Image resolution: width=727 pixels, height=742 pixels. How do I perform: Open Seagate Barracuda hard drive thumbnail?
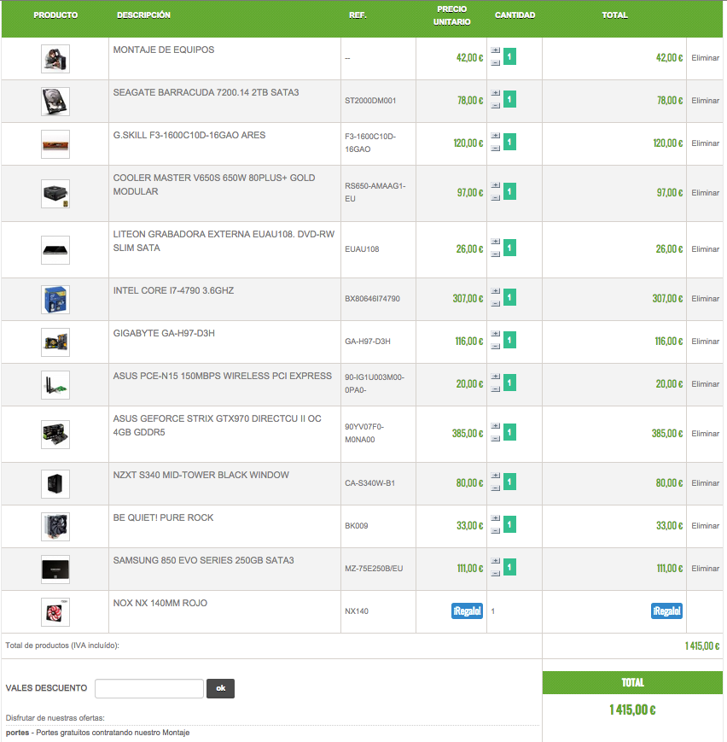pos(55,102)
